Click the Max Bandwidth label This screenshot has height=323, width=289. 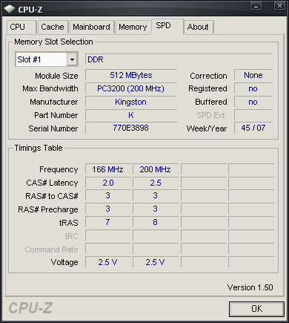pos(50,88)
